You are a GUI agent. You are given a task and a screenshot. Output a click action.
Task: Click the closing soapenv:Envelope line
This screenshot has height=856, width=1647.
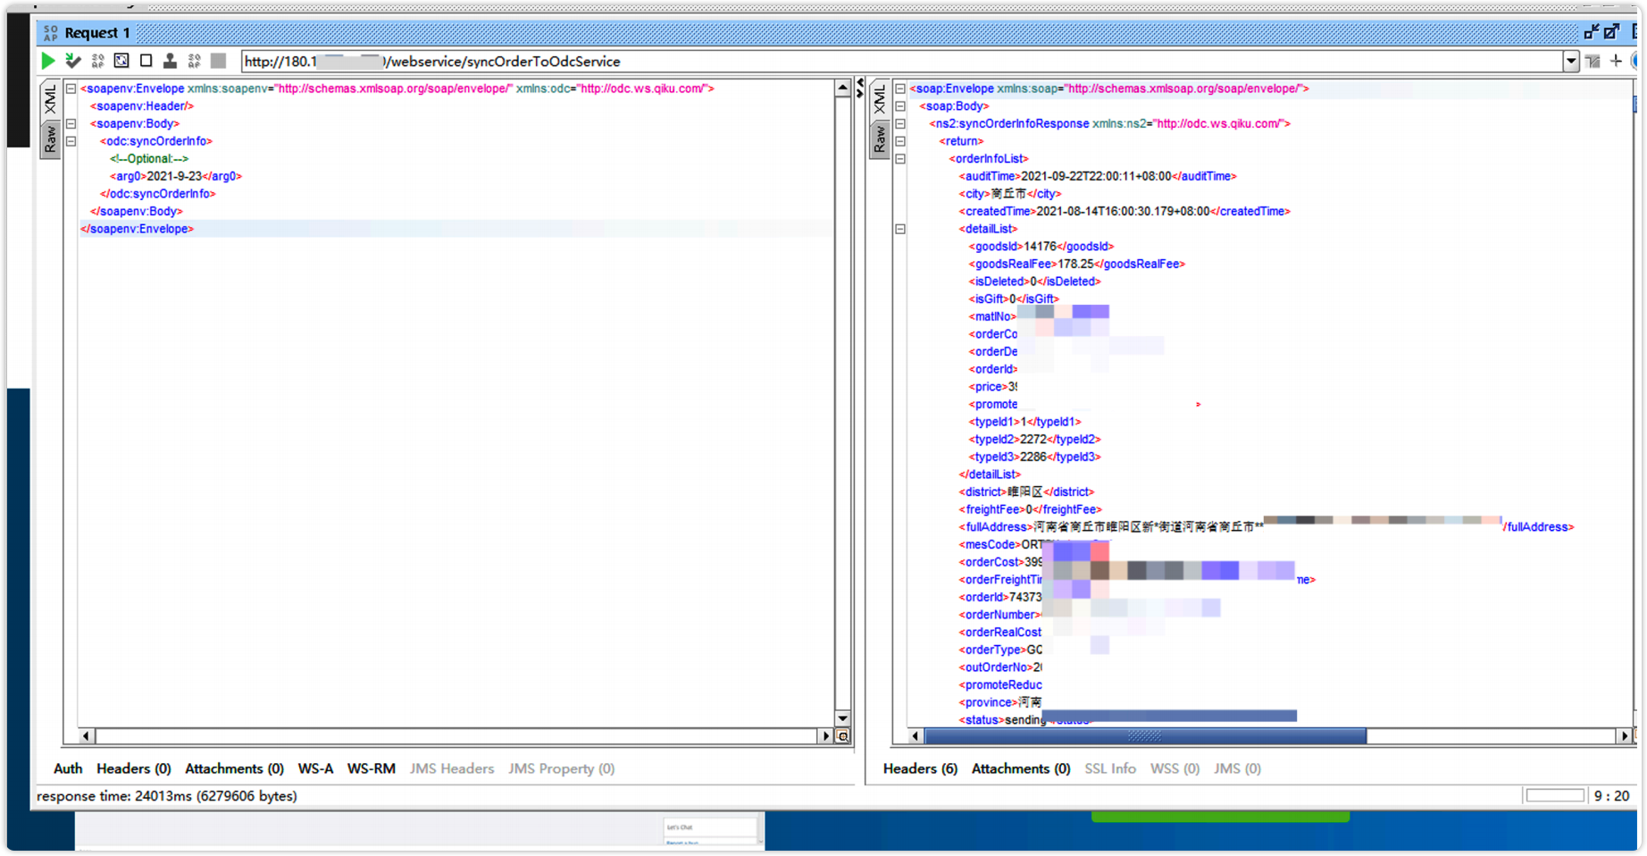pos(138,229)
